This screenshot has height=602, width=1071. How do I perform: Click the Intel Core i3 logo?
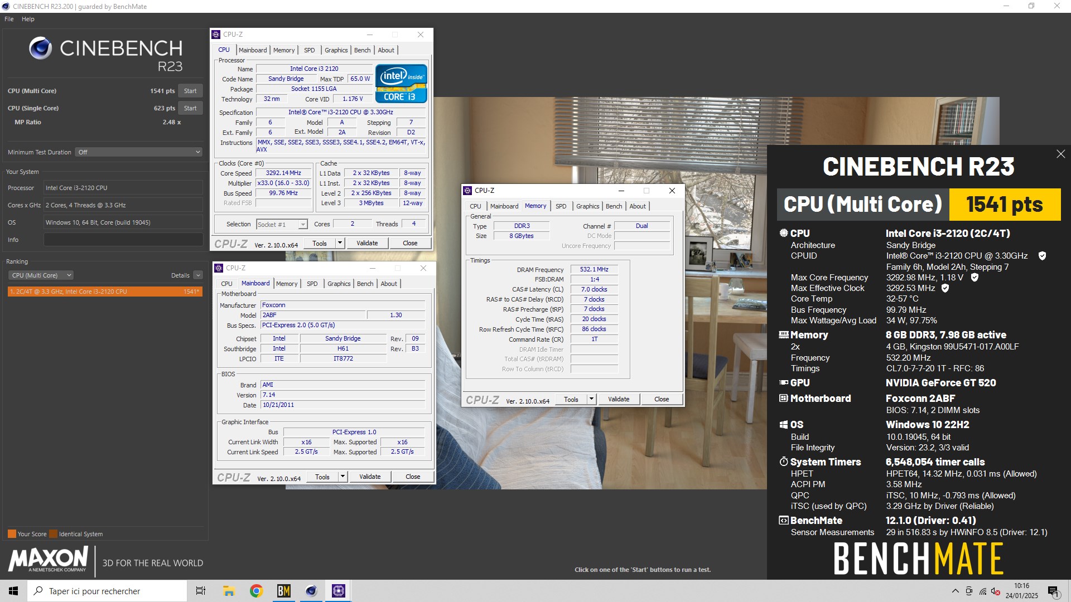coord(401,84)
